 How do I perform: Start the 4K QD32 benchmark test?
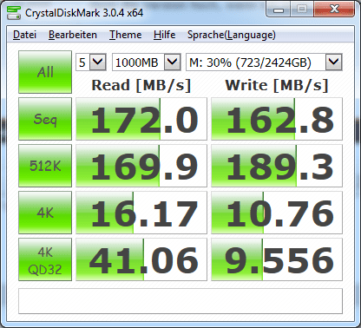coord(45,259)
